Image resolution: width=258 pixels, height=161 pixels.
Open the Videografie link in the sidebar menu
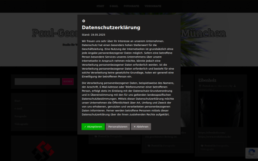(21, 124)
